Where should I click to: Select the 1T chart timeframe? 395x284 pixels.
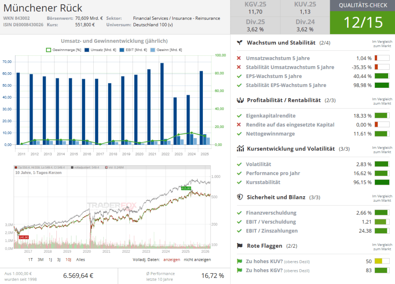(30, 260)
